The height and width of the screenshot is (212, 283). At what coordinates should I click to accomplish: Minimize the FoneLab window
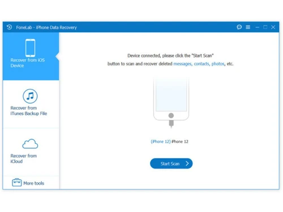click(x=257, y=27)
